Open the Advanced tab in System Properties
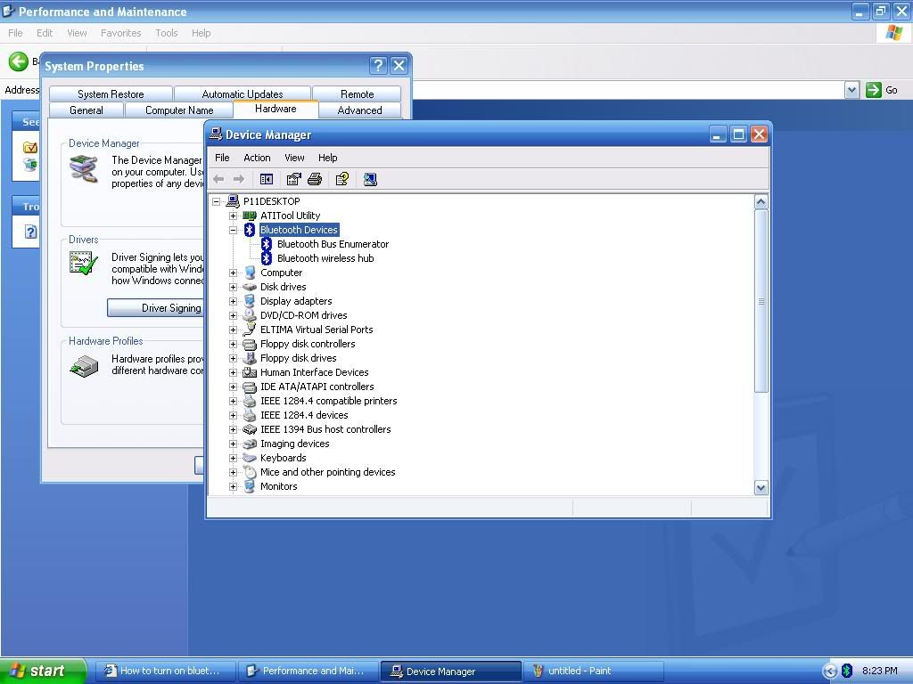 pos(360,110)
